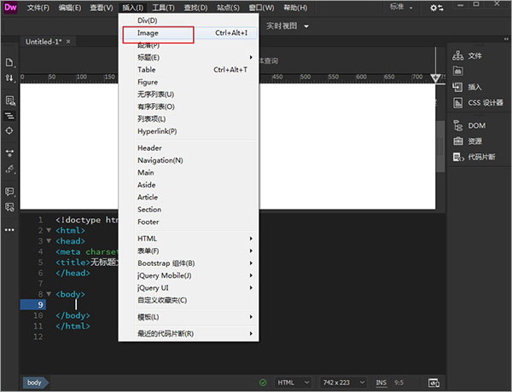Open the Files panel icon
Image resolution: width=512 pixels, height=392 pixels.
[x=458, y=55]
